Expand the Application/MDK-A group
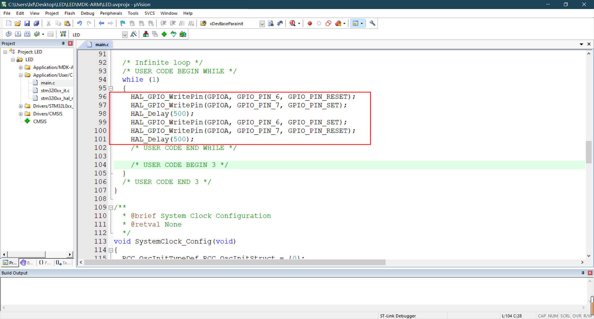594x319 pixels. [x=21, y=67]
